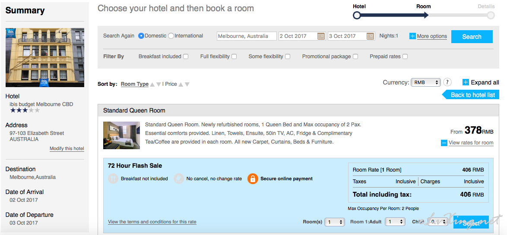
Task: Go to the Hotel step in progress bar
Action: pyautogui.click(x=357, y=15)
